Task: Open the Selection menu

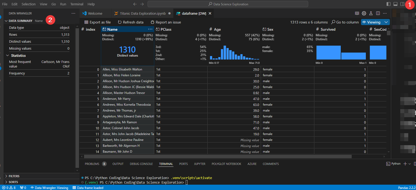Action: 29,4
